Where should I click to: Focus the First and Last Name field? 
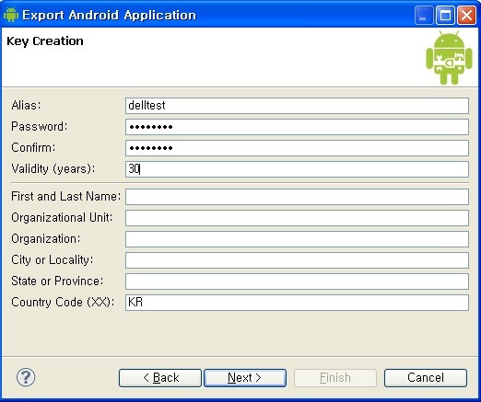point(297,197)
